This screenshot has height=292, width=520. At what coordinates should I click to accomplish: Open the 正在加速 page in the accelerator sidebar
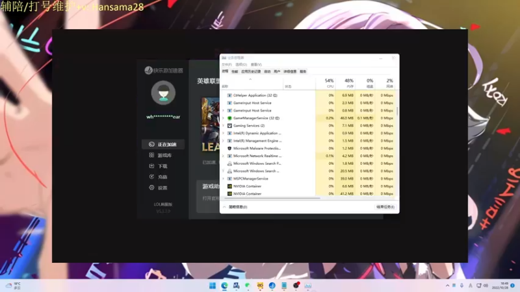163,144
